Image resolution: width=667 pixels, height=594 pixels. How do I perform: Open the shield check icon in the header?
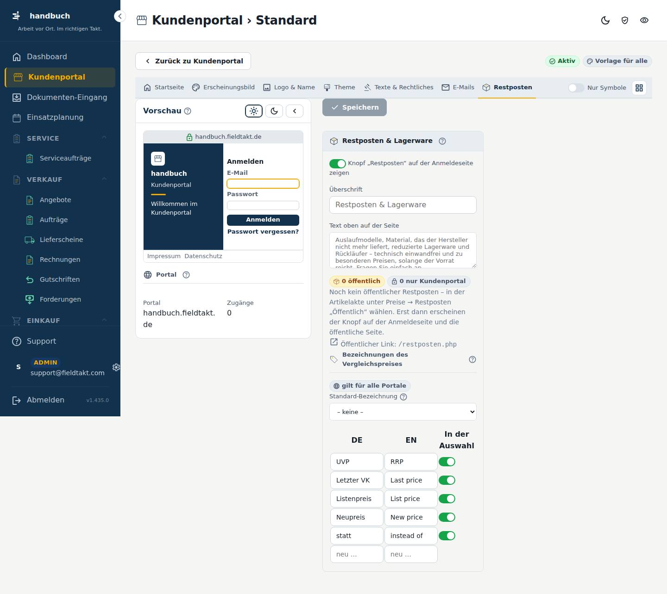click(625, 20)
